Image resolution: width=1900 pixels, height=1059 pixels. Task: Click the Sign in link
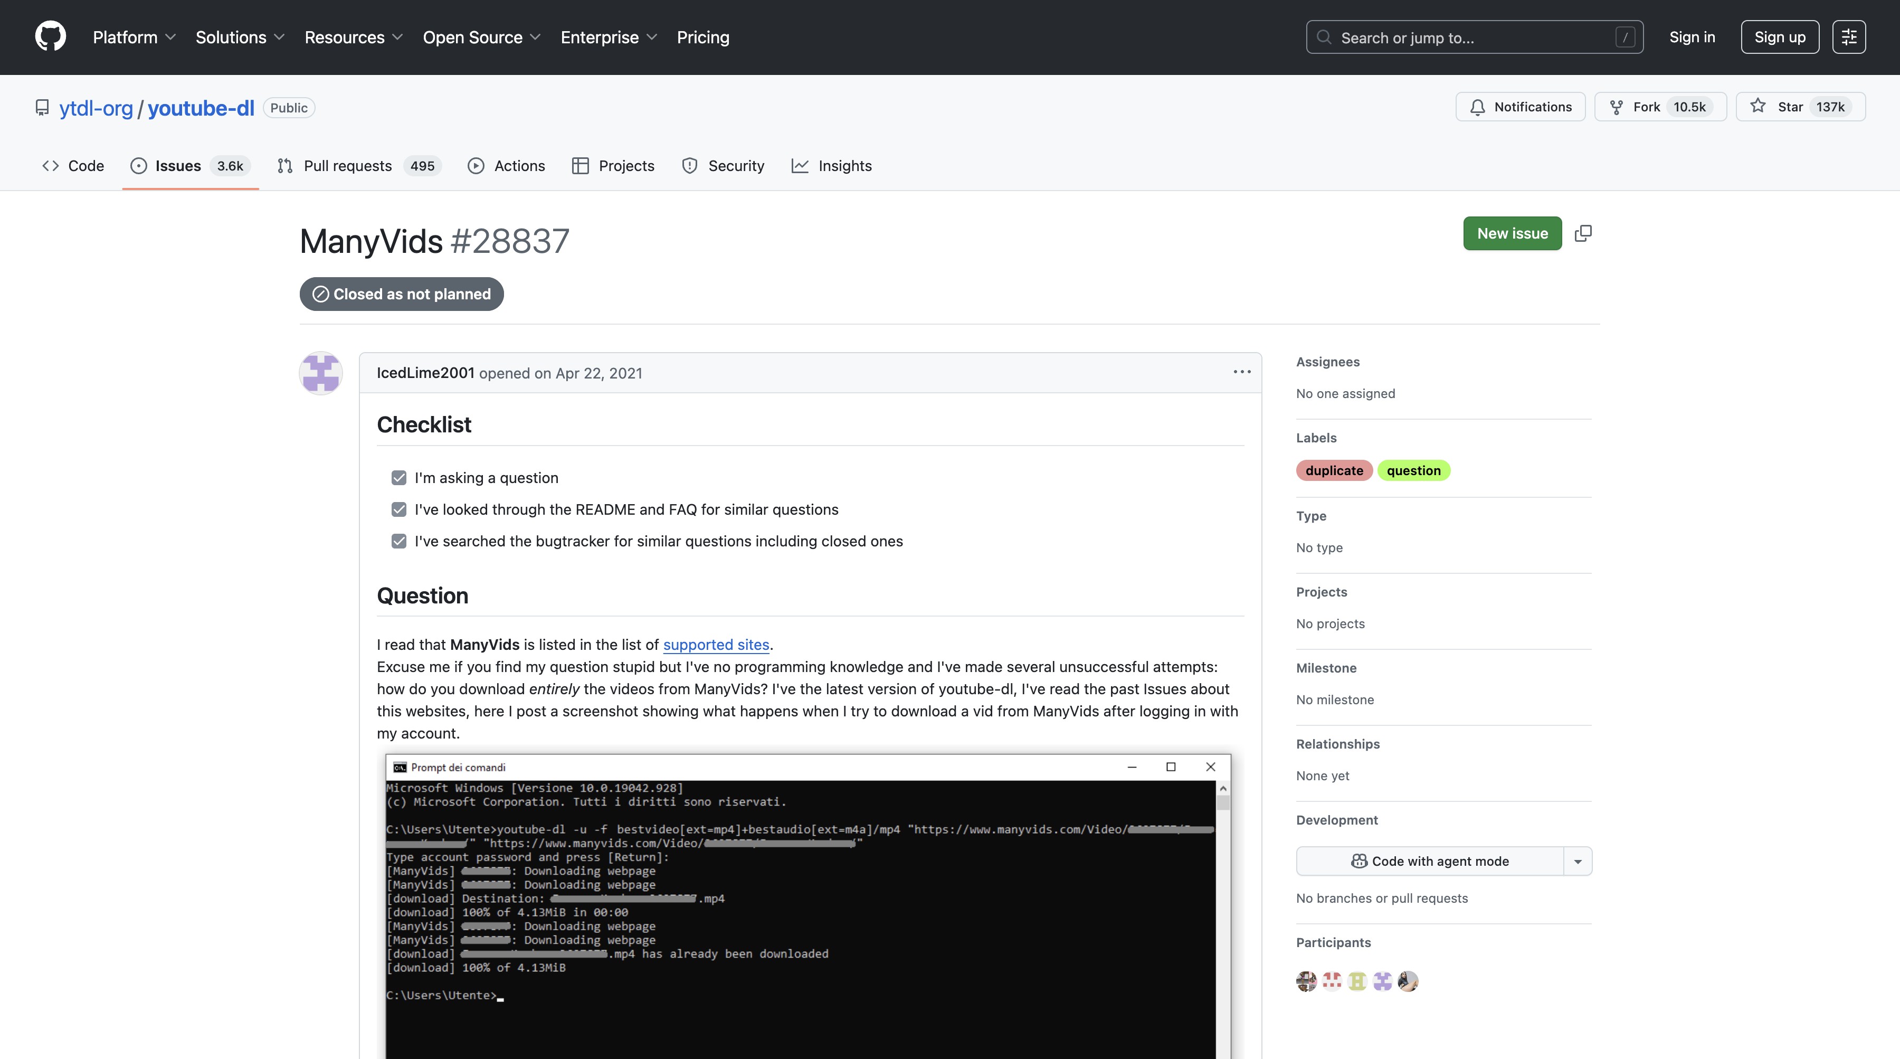(1692, 37)
